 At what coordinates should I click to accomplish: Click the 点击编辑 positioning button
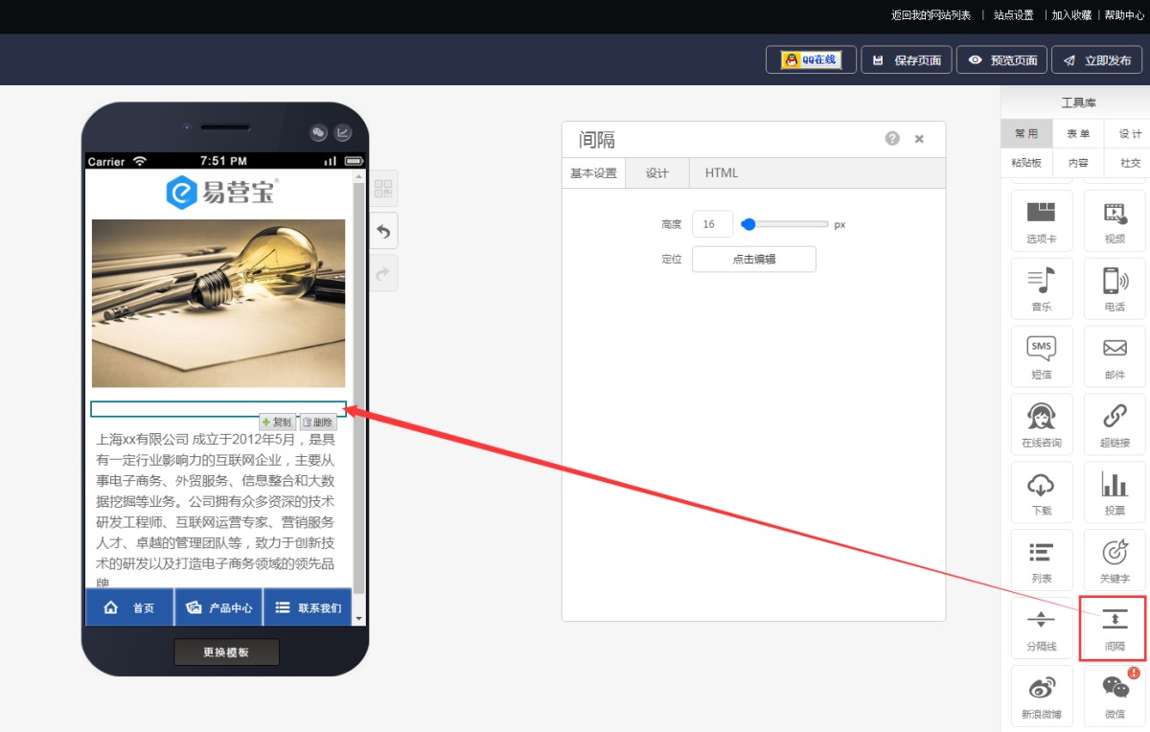(754, 259)
